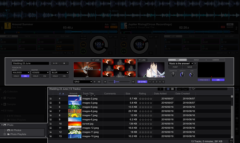Toggle DECK2 BLUR touch FX HOLD
Screen dimensions: 240x143
click(x=55, y=76)
